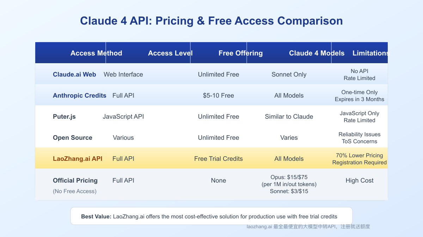
Task: Click the laozhang.ai footer caption
Action: coord(308,227)
